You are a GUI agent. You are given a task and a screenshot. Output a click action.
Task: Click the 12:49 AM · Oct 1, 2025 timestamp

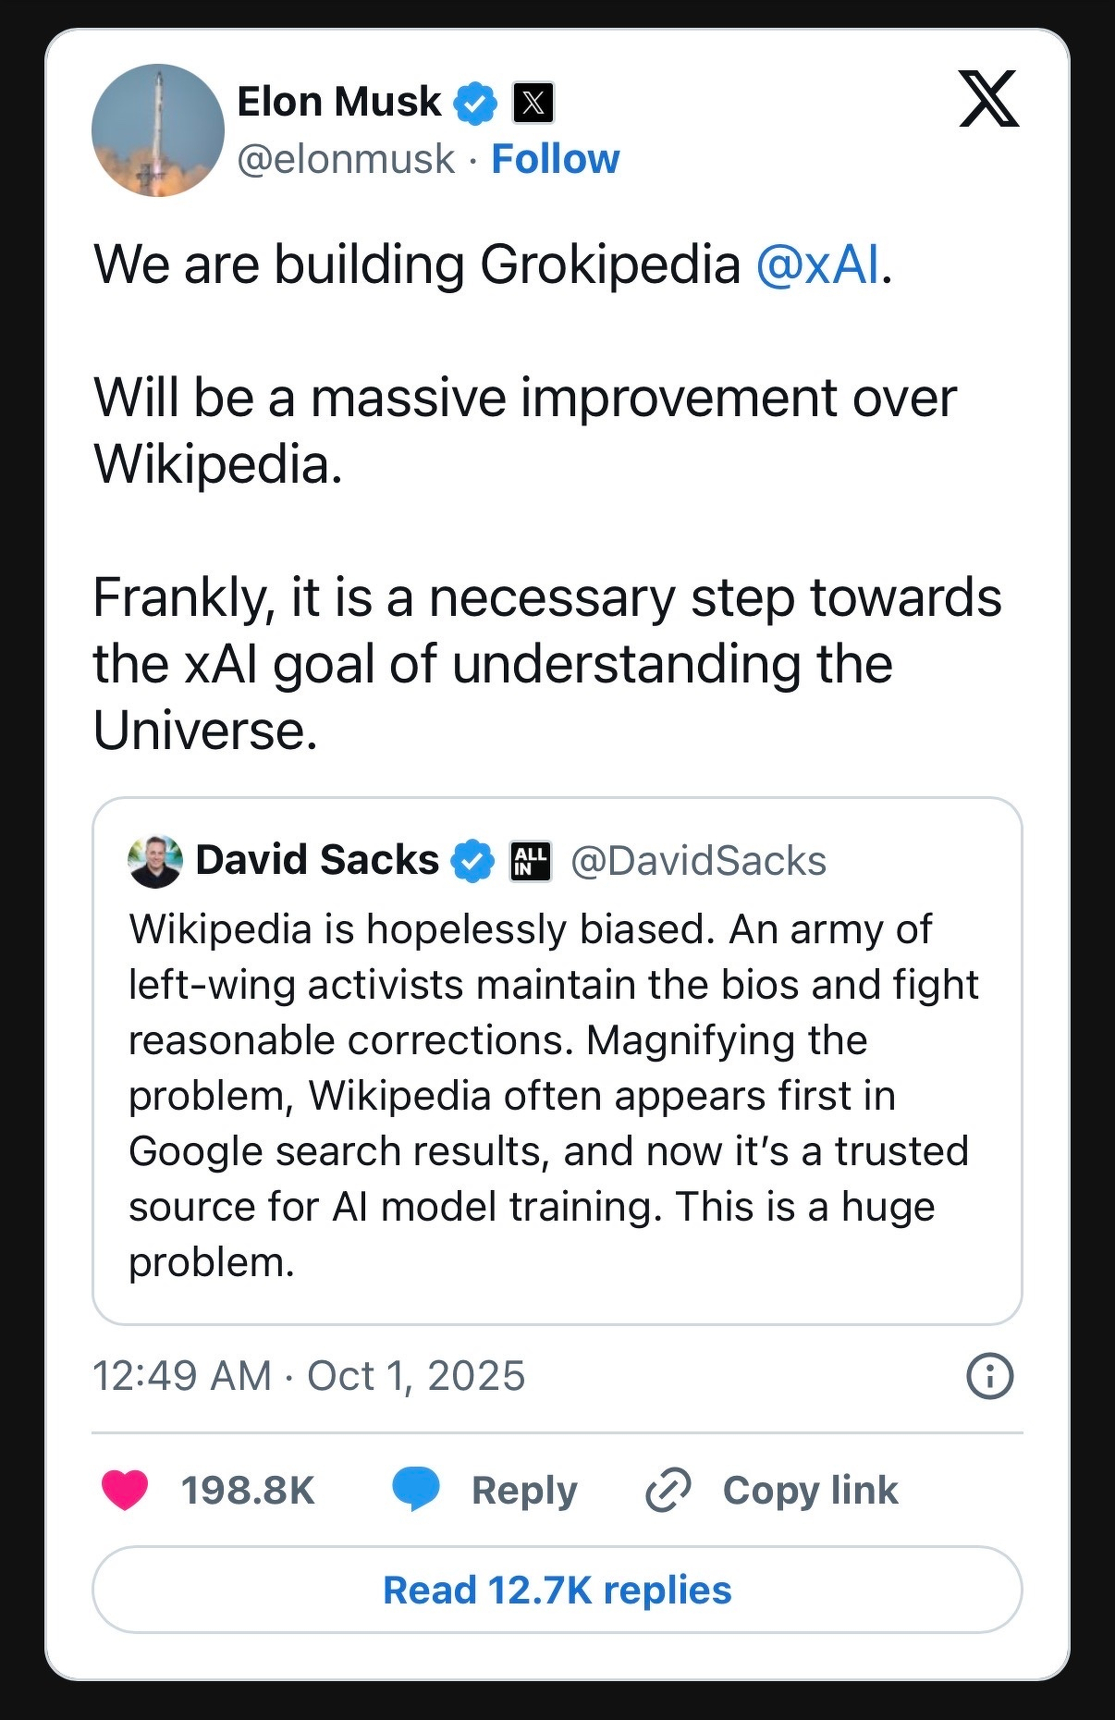click(x=309, y=1376)
